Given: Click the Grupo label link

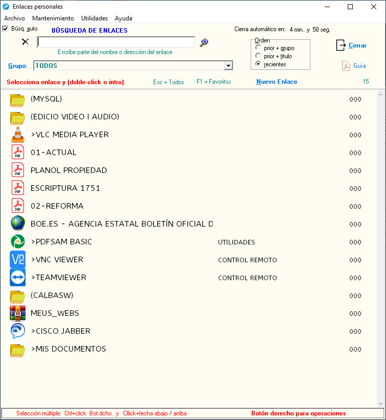Looking at the screenshot, I should click(18, 66).
